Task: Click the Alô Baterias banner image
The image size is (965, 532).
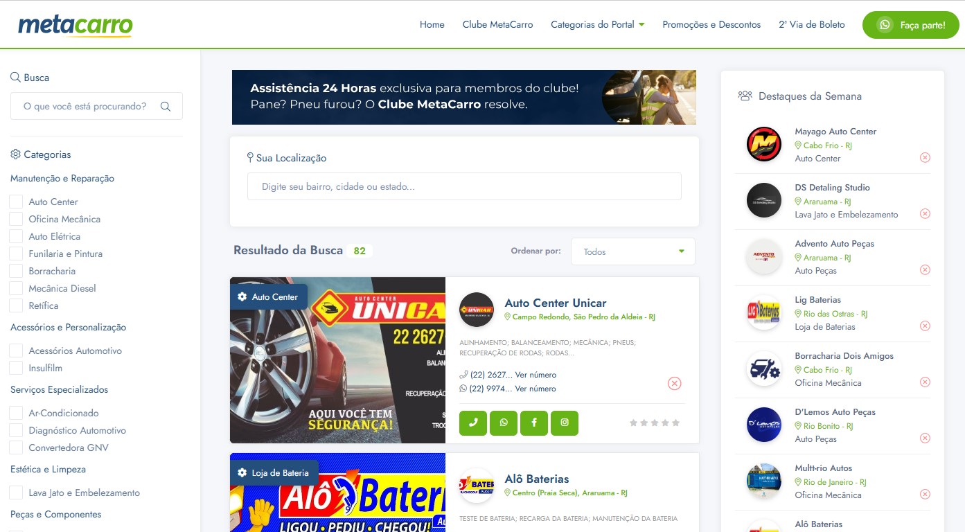Action: [x=337, y=493]
